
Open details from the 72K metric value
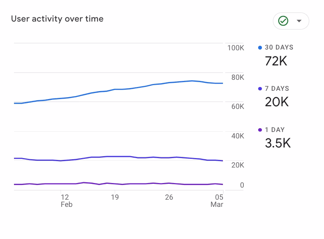pos(277,61)
